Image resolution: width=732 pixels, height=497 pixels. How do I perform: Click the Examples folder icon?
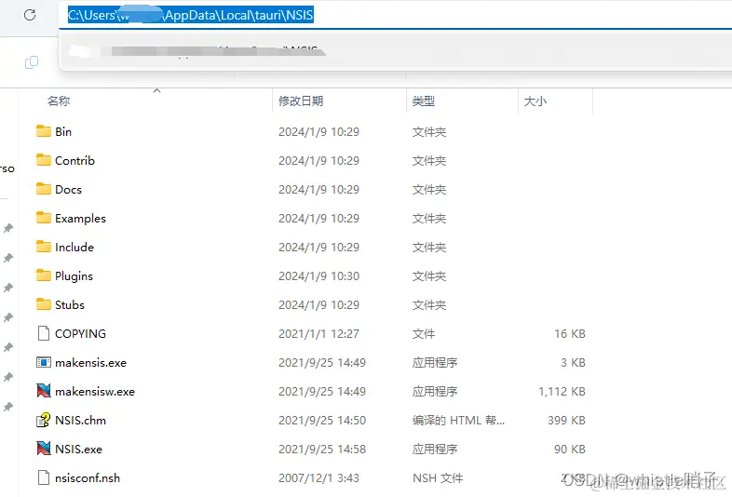[x=44, y=218]
